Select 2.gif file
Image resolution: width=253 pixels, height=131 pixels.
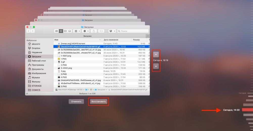click(x=102, y=62)
